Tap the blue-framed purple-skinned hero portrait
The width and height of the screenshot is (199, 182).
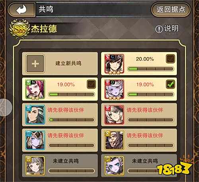pyautogui.click(x=35, y=140)
